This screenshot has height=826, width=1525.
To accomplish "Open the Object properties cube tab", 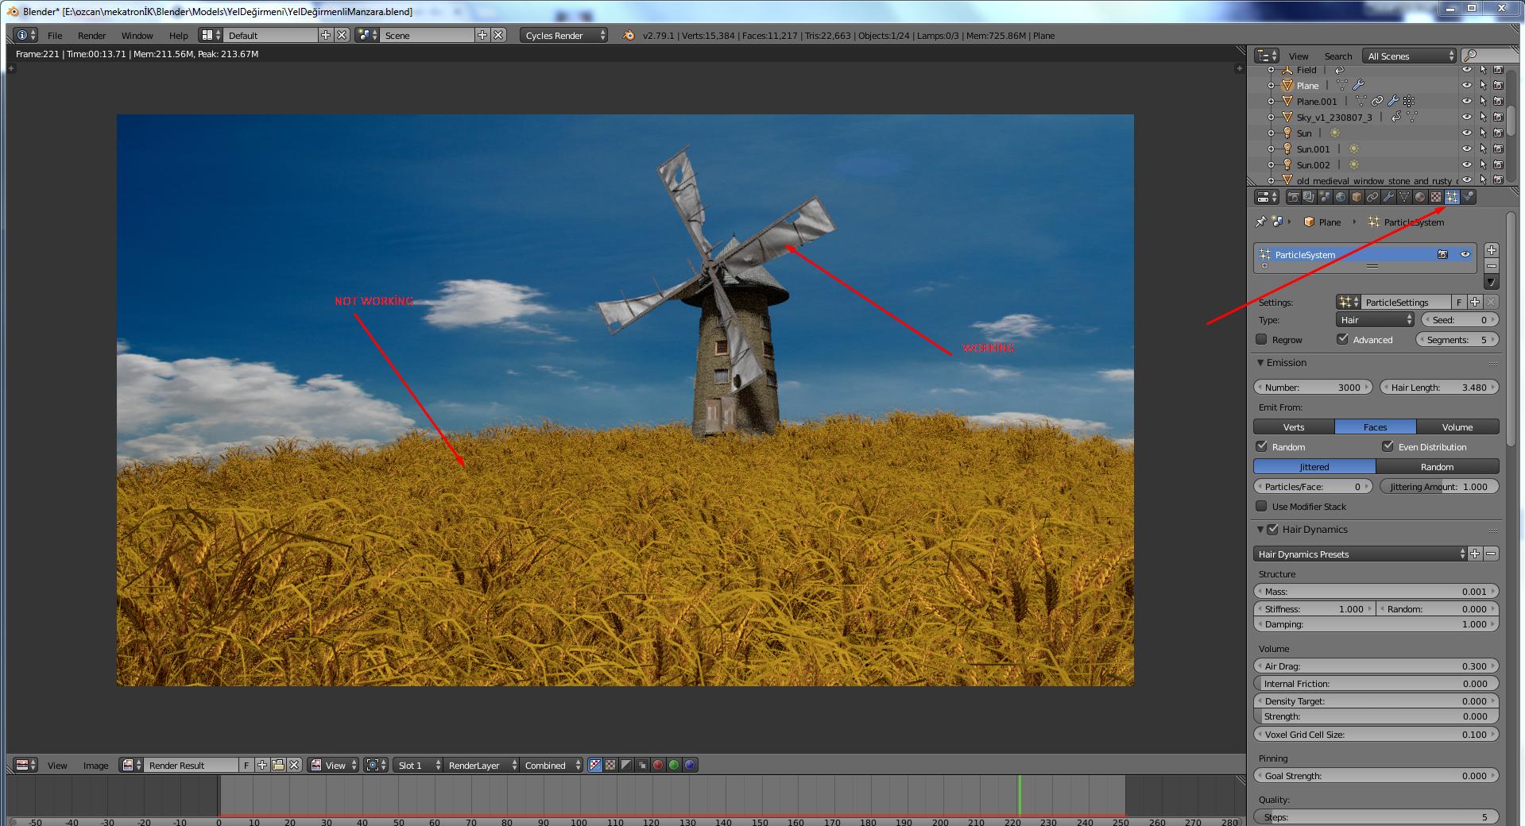I will [1357, 197].
